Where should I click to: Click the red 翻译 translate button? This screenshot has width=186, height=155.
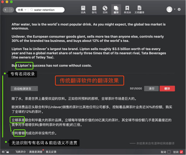pos(167,88)
